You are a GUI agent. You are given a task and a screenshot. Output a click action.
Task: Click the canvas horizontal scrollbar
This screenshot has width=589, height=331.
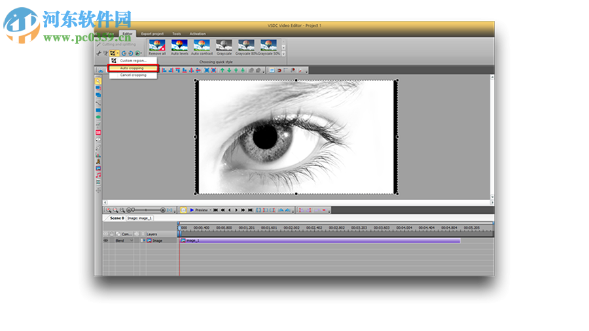click(298, 202)
